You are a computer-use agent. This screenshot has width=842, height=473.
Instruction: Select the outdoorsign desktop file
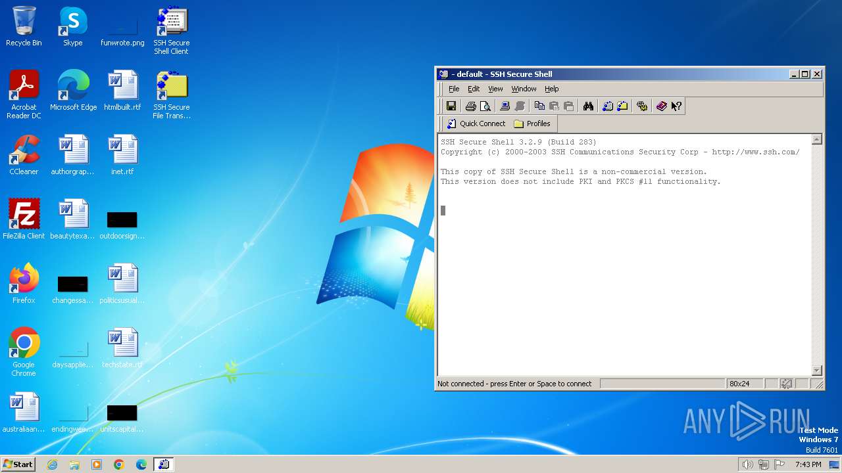[122, 225]
